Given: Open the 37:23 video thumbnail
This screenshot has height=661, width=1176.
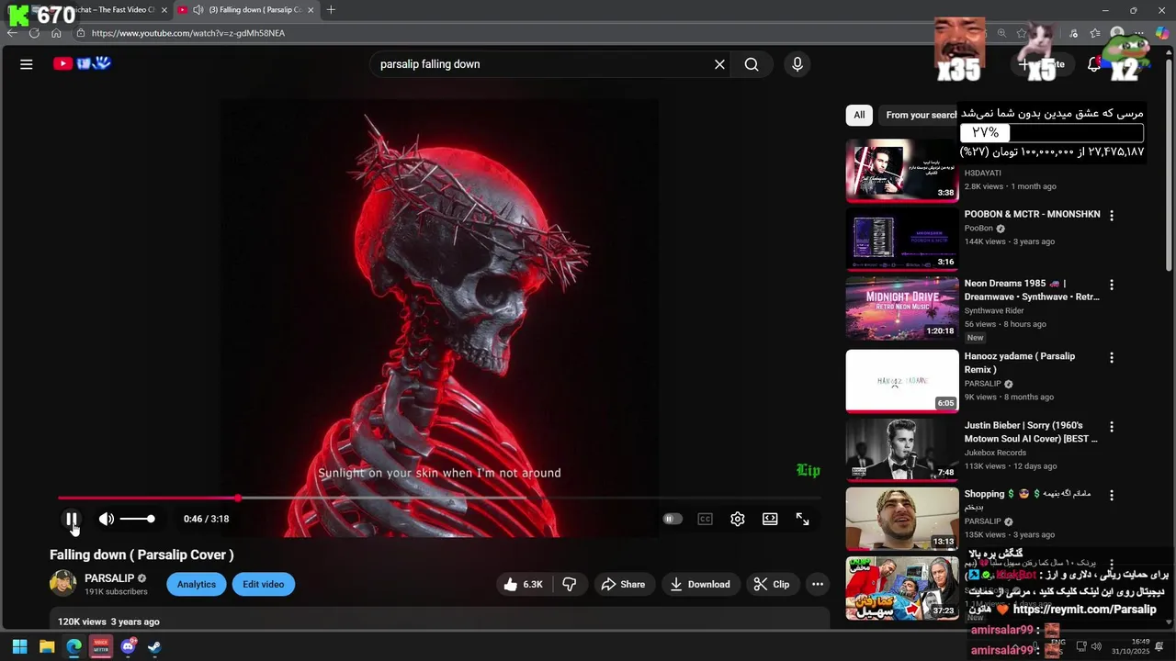Looking at the screenshot, I should click(902, 588).
